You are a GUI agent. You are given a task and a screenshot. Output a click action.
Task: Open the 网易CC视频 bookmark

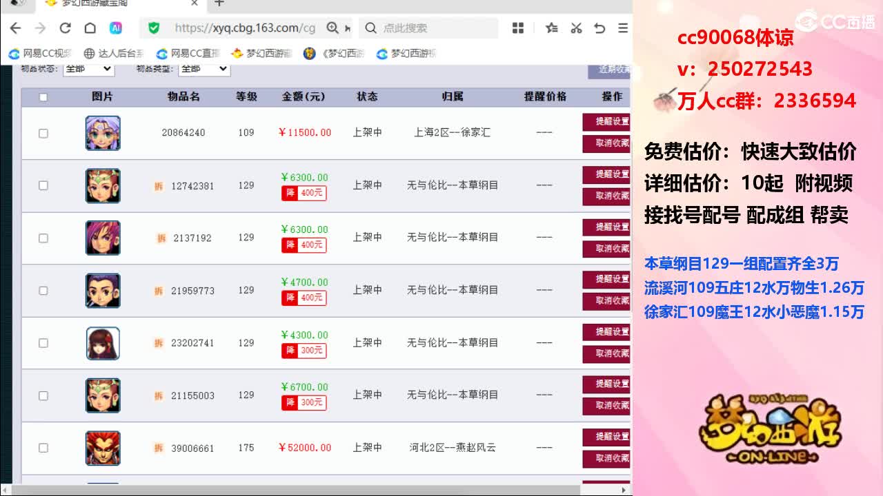pyautogui.click(x=40, y=53)
